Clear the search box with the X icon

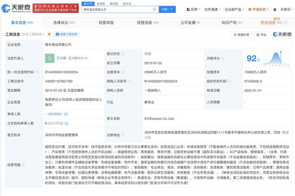pos(154,9)
